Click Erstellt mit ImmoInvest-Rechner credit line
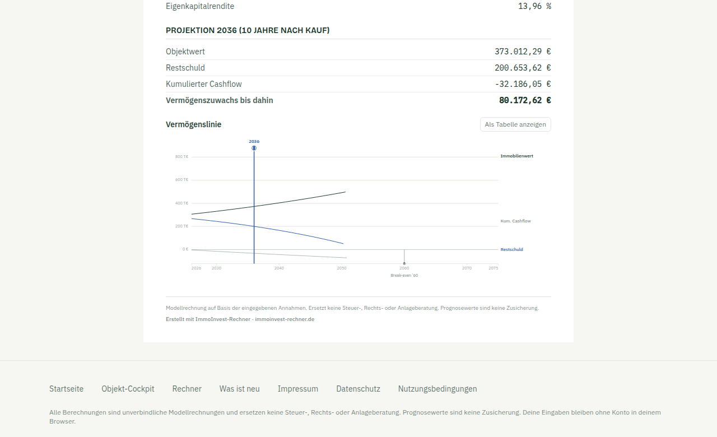Screen dimensions: 717x437 pos(240,319)
